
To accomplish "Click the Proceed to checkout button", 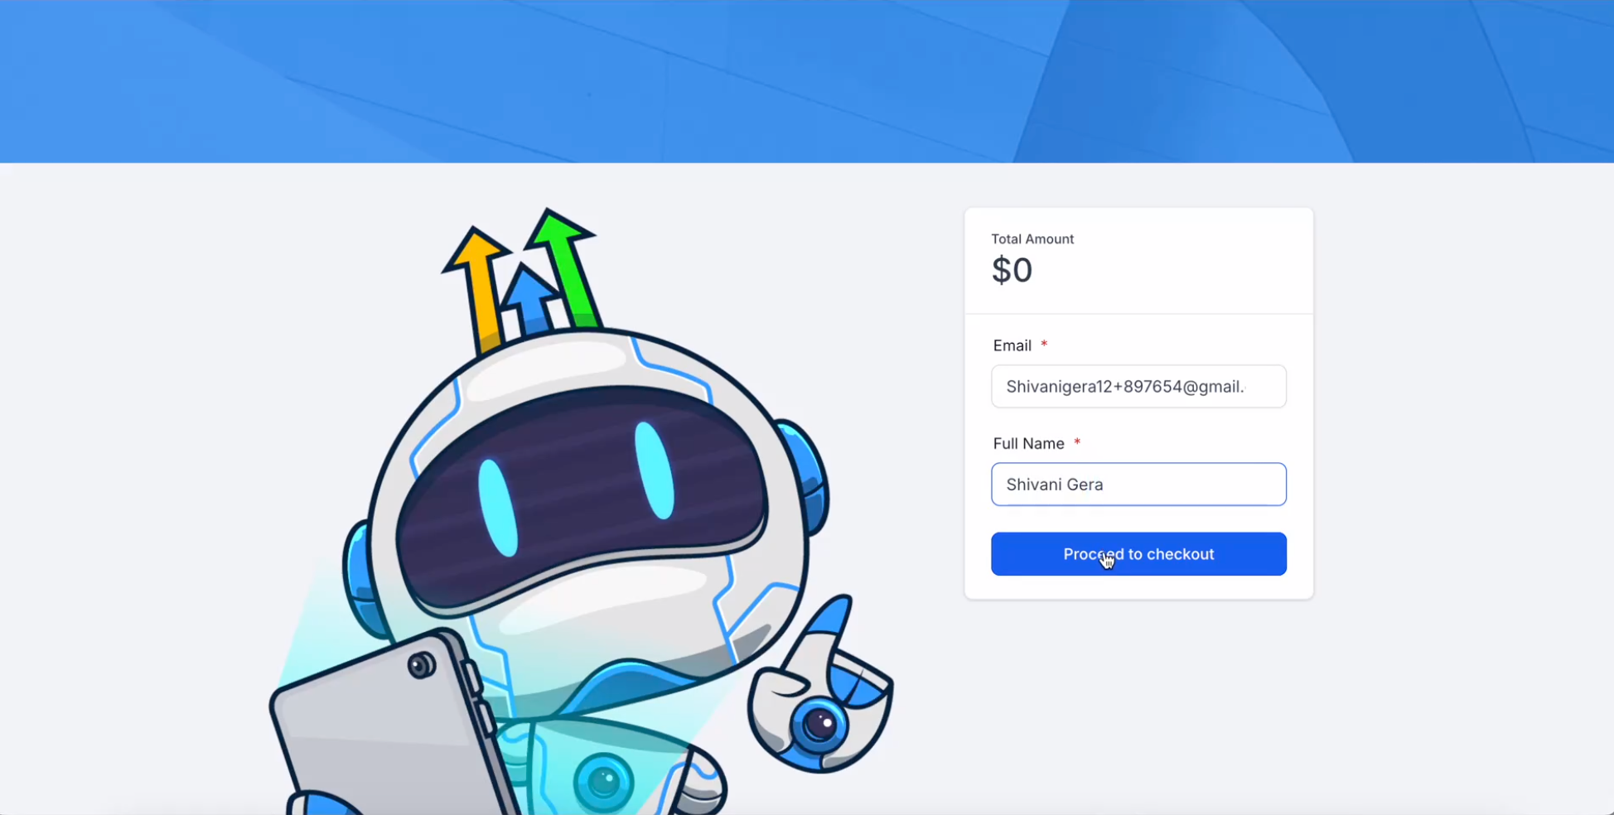I will coord(1138,554).
